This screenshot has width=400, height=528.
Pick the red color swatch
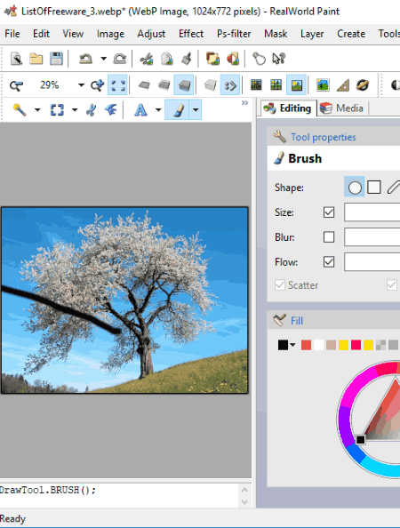[306, 345]
